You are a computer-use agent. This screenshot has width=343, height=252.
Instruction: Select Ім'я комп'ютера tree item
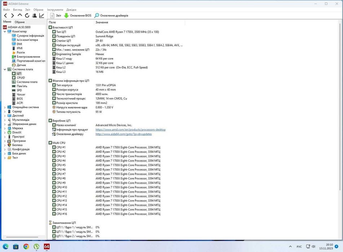27,40
